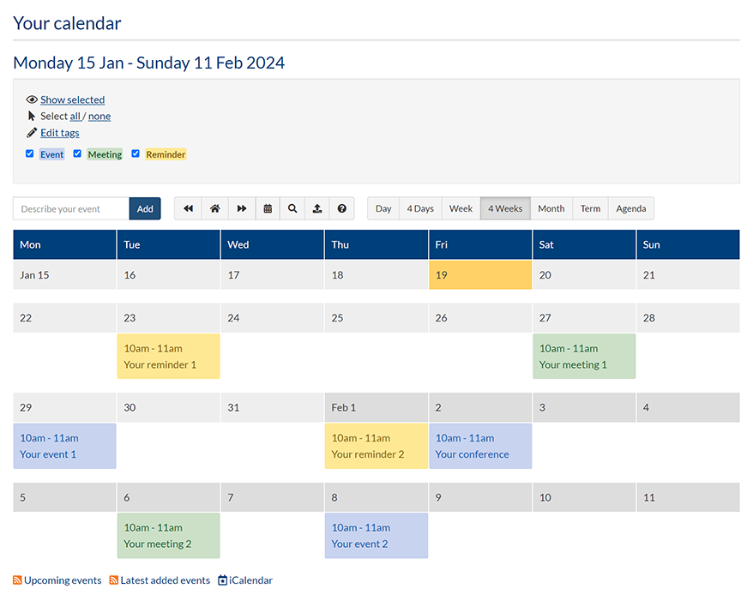This screenshot has height=601, width=753.
Task: Click the Add event button
Action: pyautogui.click(x=145, y=208)
